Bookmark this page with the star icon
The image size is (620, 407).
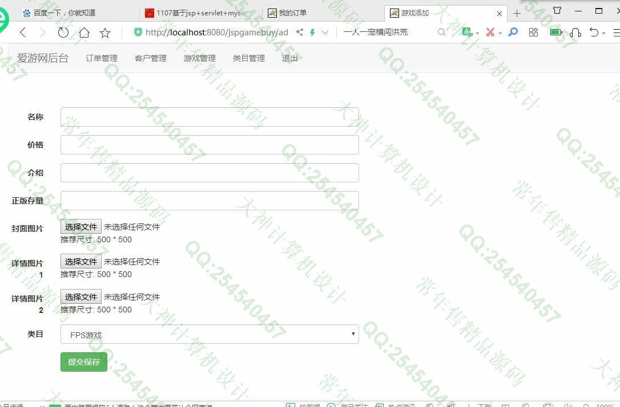(105, 32)
